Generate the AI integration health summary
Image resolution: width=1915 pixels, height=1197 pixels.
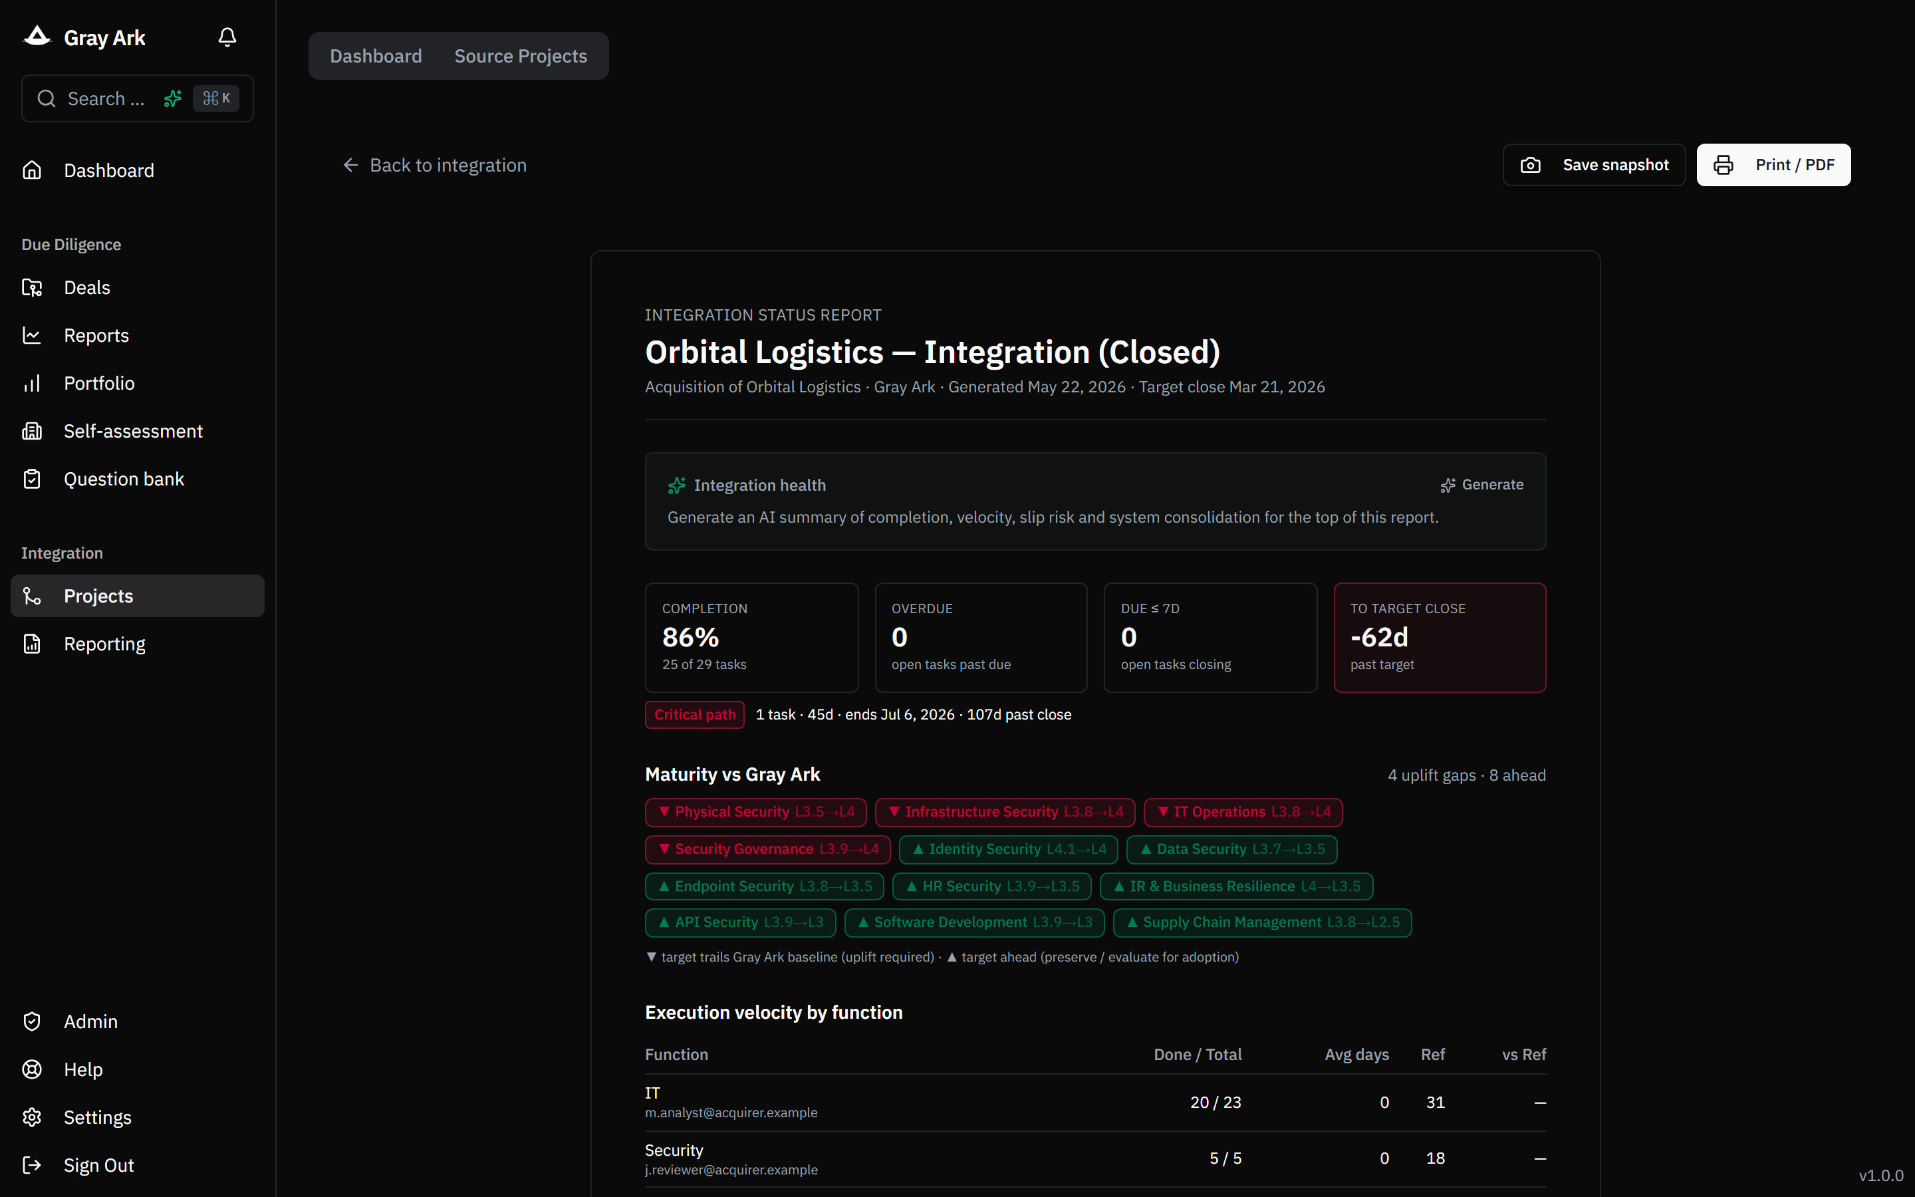tap(1482, 485)
